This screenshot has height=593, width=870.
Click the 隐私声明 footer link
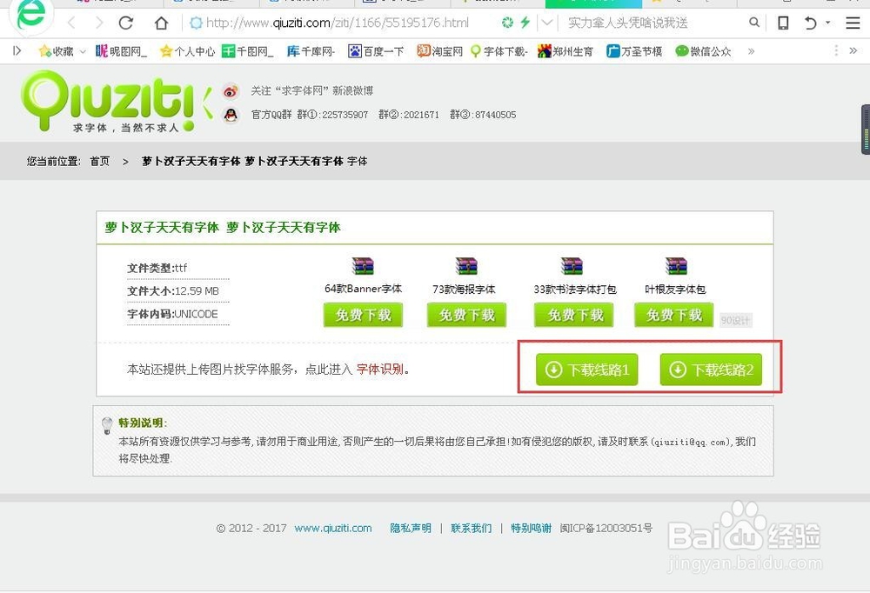coord(410,528)
